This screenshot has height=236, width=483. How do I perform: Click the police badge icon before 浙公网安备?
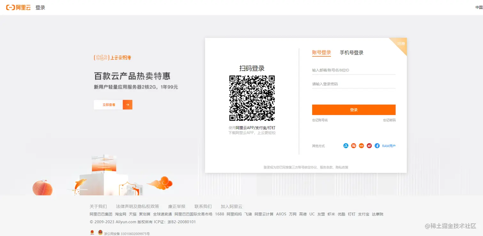[100, 232]
